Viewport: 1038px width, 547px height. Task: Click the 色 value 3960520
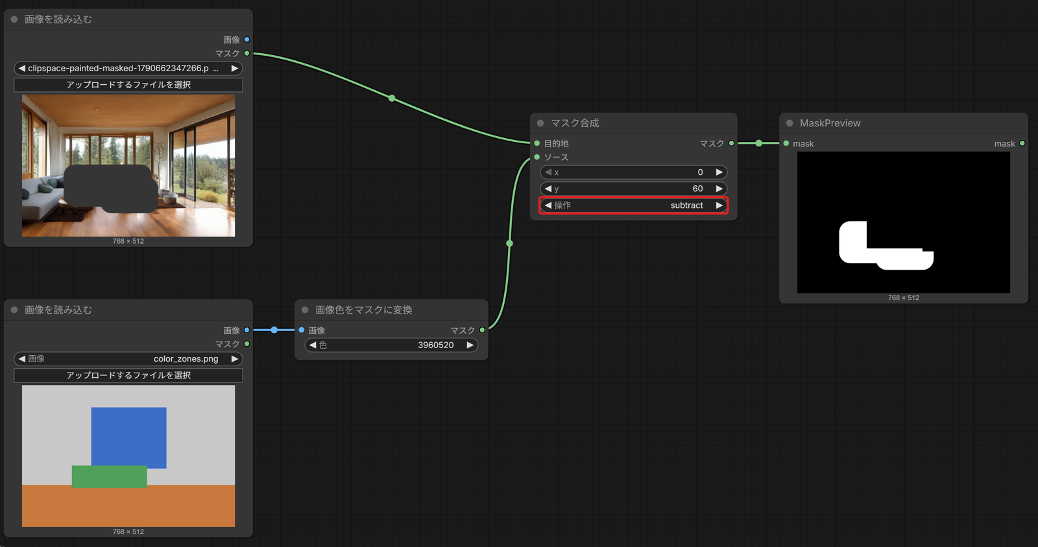tap(436, 345)
